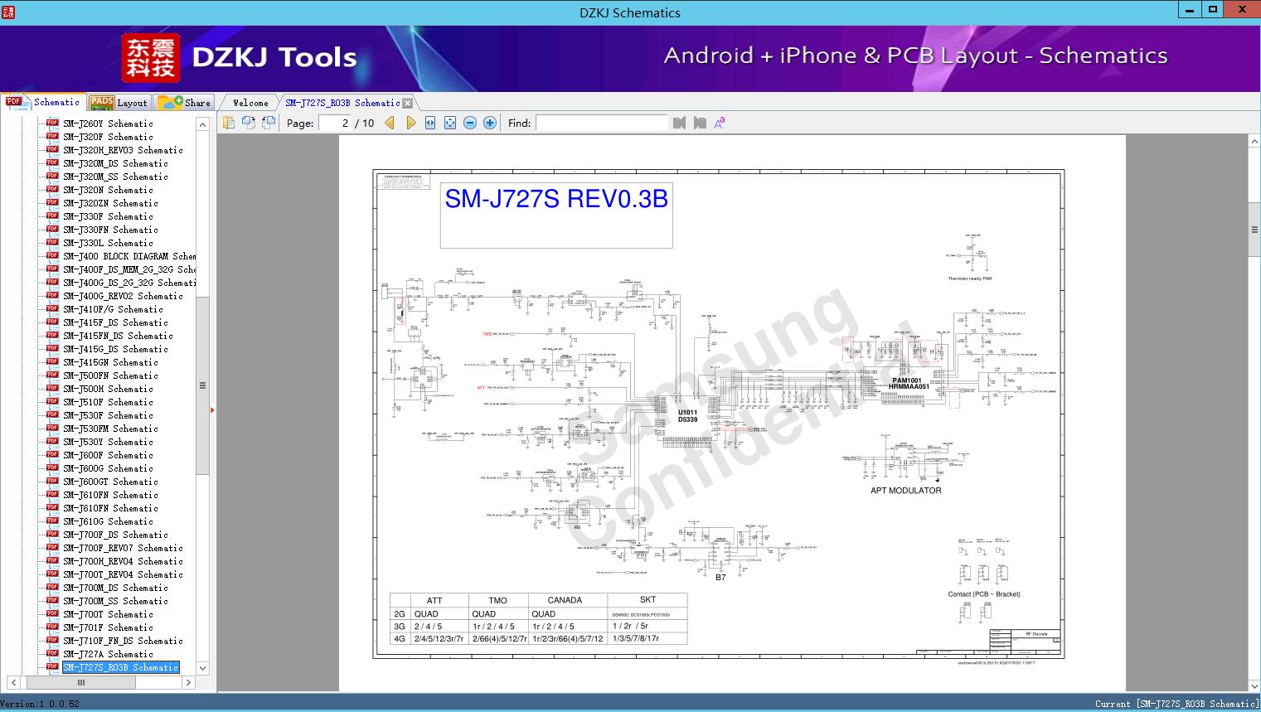
Task: Click inside the Find text field
Action: (602, 123)
